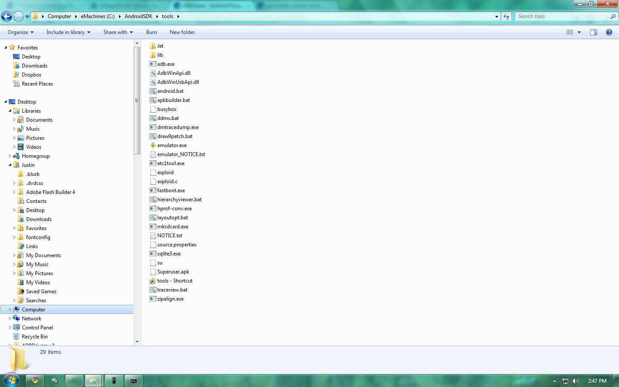The width and height of the screenshot is (619, 387).
Task: Collapse the Justin folder tree node
Action: (x=10, y=165)
